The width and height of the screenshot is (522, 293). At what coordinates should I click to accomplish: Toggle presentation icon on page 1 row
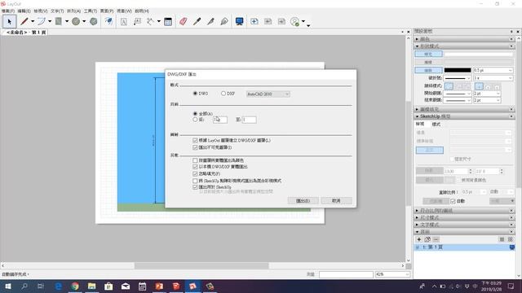512,247
